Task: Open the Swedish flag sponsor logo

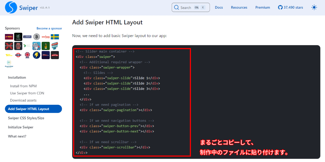Action: coord(55,37)
